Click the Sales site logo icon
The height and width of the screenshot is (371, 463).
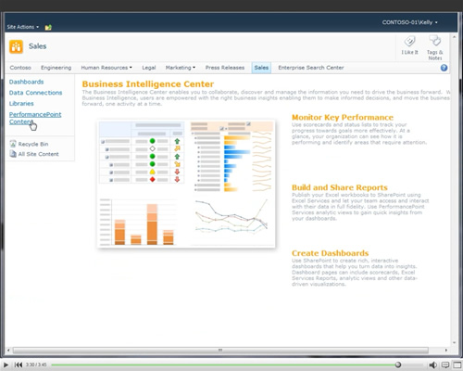click(16, 46)
